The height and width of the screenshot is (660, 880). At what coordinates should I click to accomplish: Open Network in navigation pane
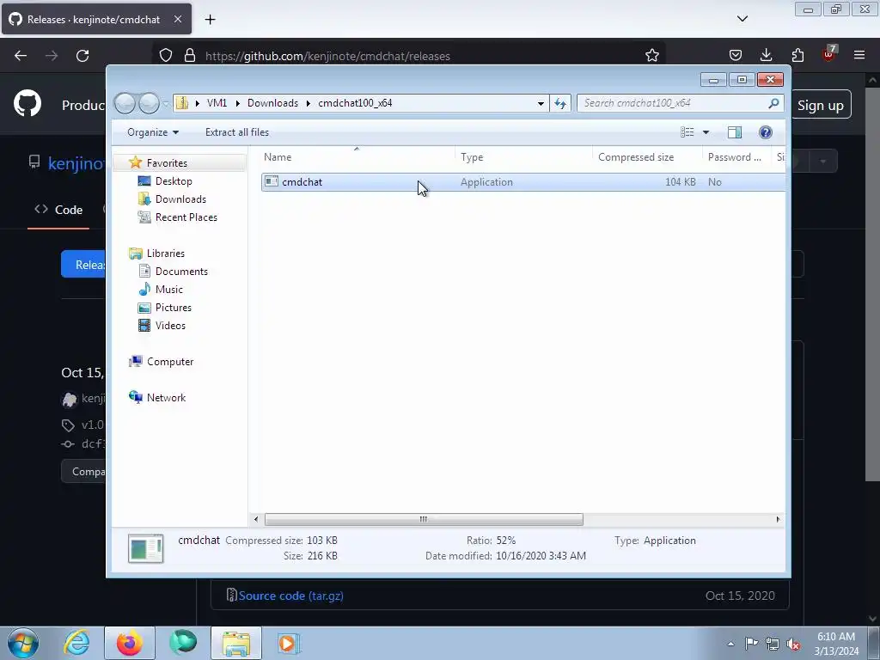click(x=166, y=397)
